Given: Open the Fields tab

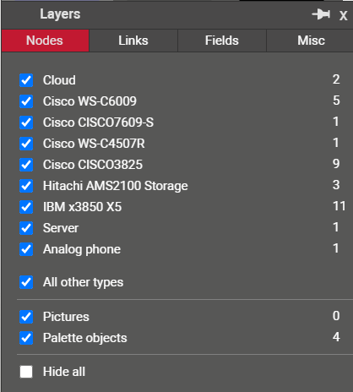Looking at the screenshot, I should tap(222, 41).
